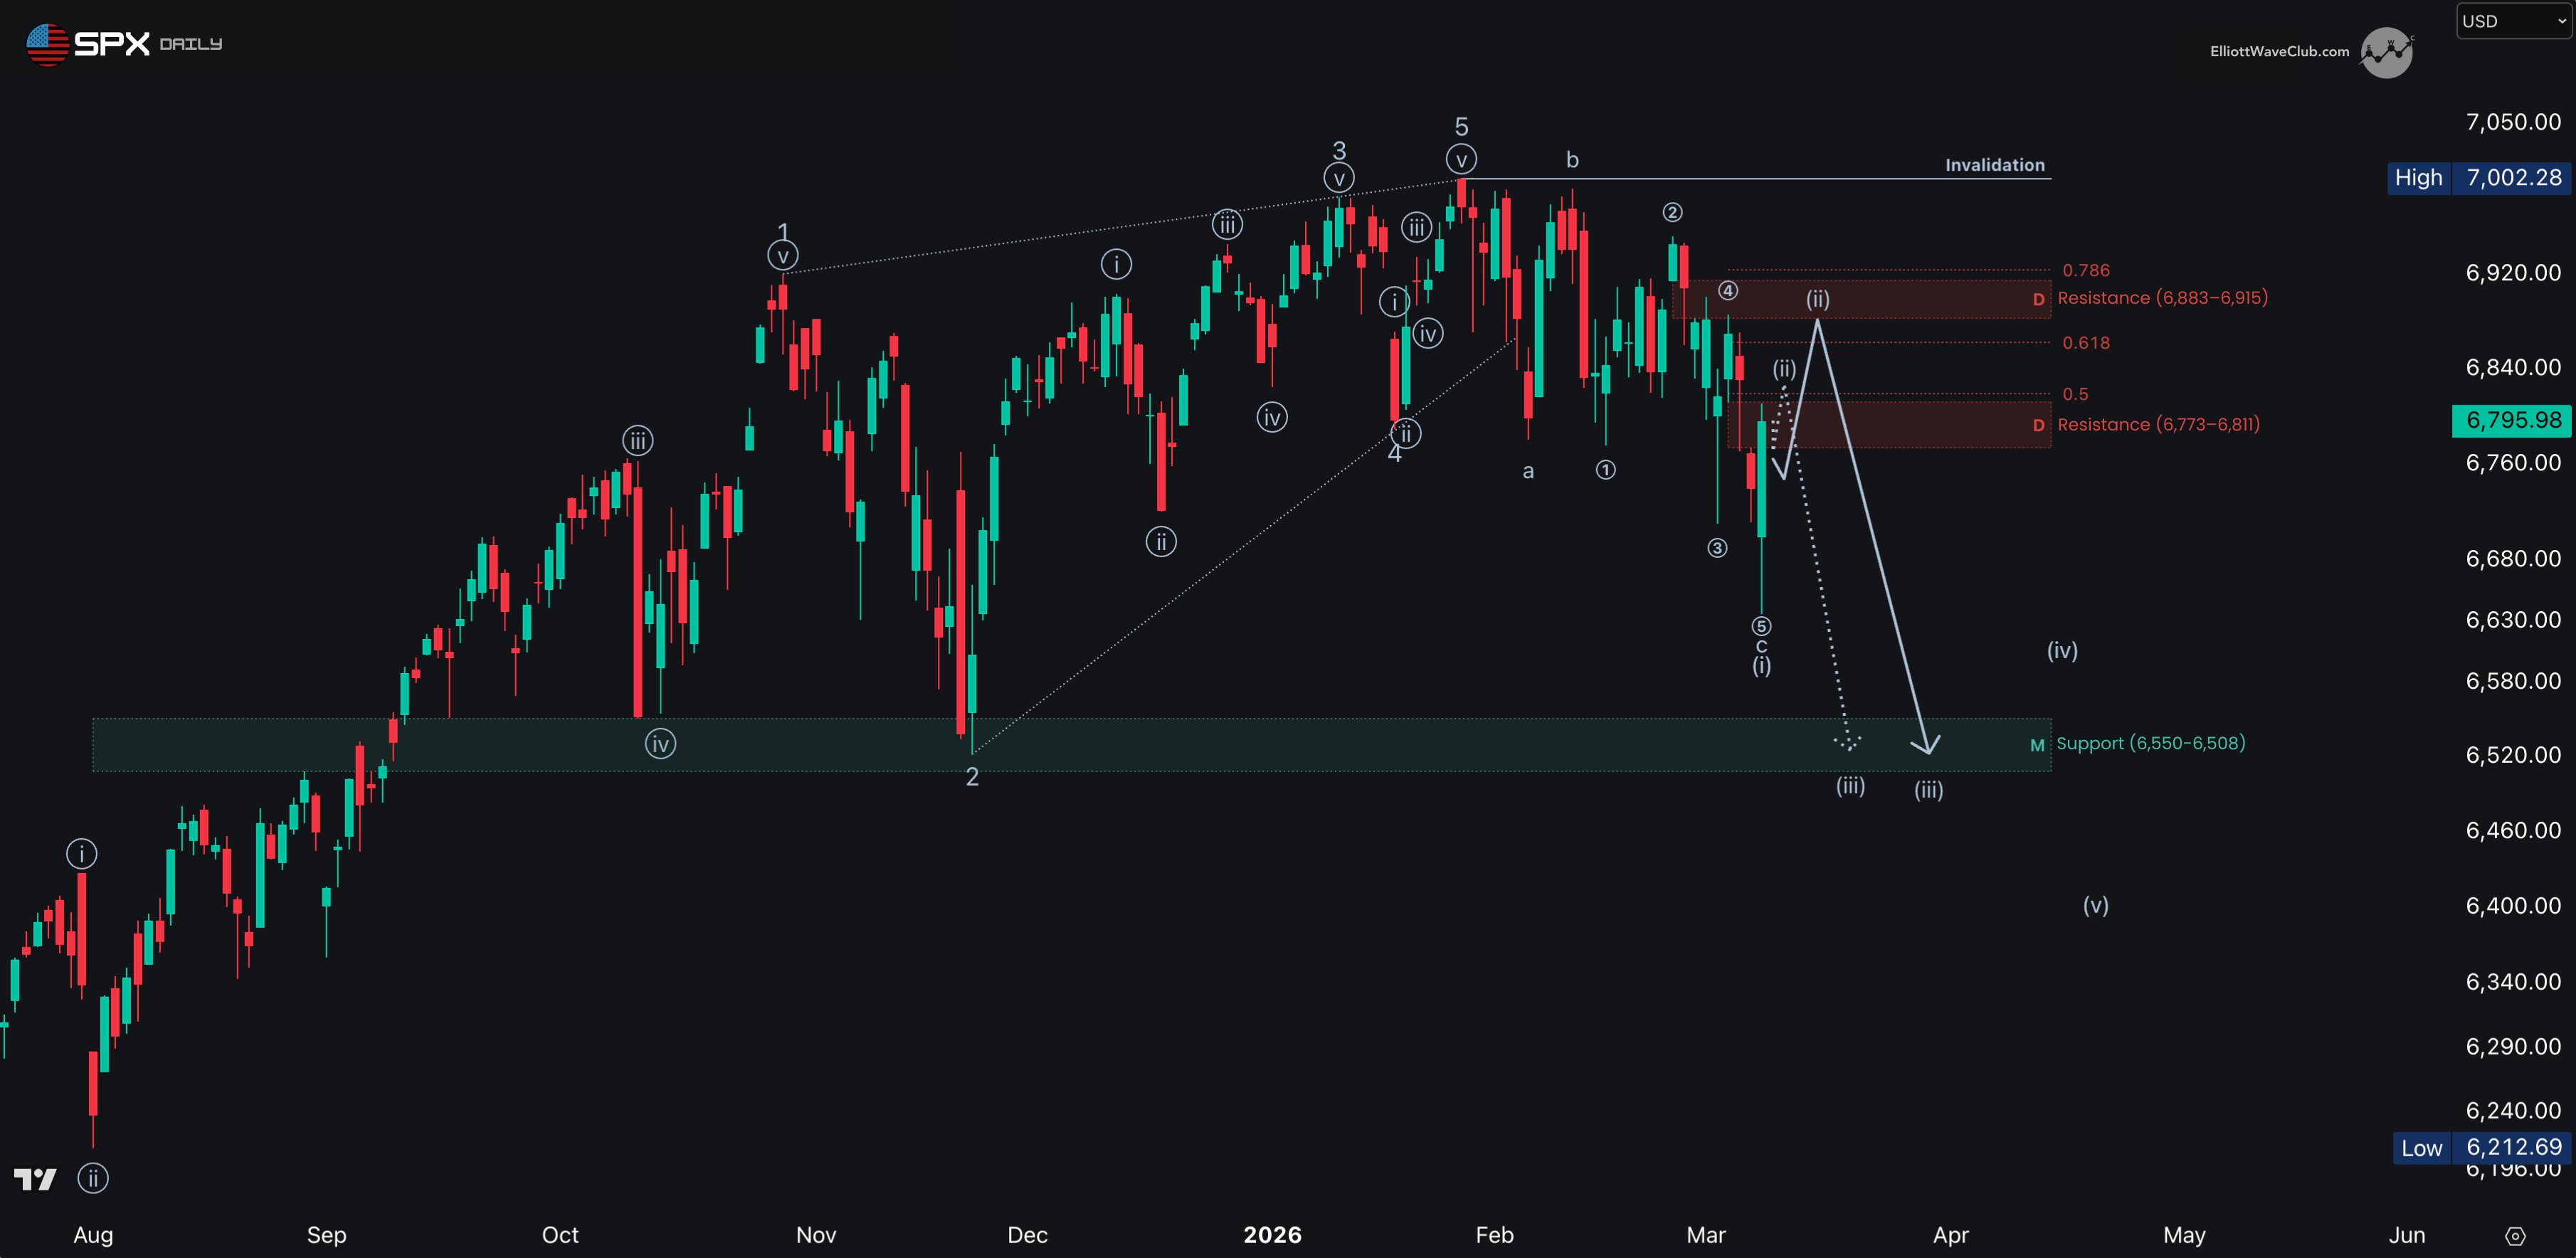Click the US flag SPX icon
The height and width of the screenshot is (1258, 2576).
click(47, 44)
